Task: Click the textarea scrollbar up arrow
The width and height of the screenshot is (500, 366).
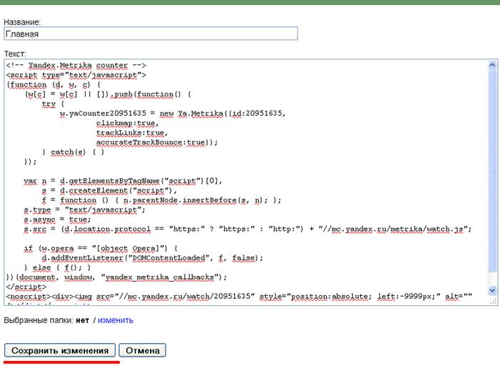Action: (x=492, y=65)
